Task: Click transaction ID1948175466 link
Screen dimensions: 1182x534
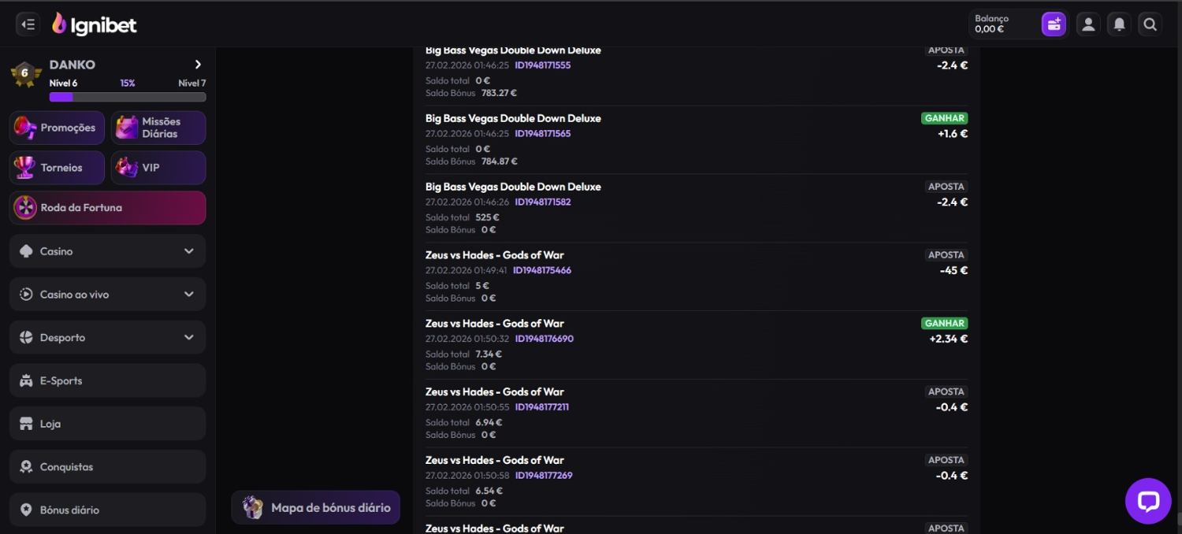Action: coord(541,270)
